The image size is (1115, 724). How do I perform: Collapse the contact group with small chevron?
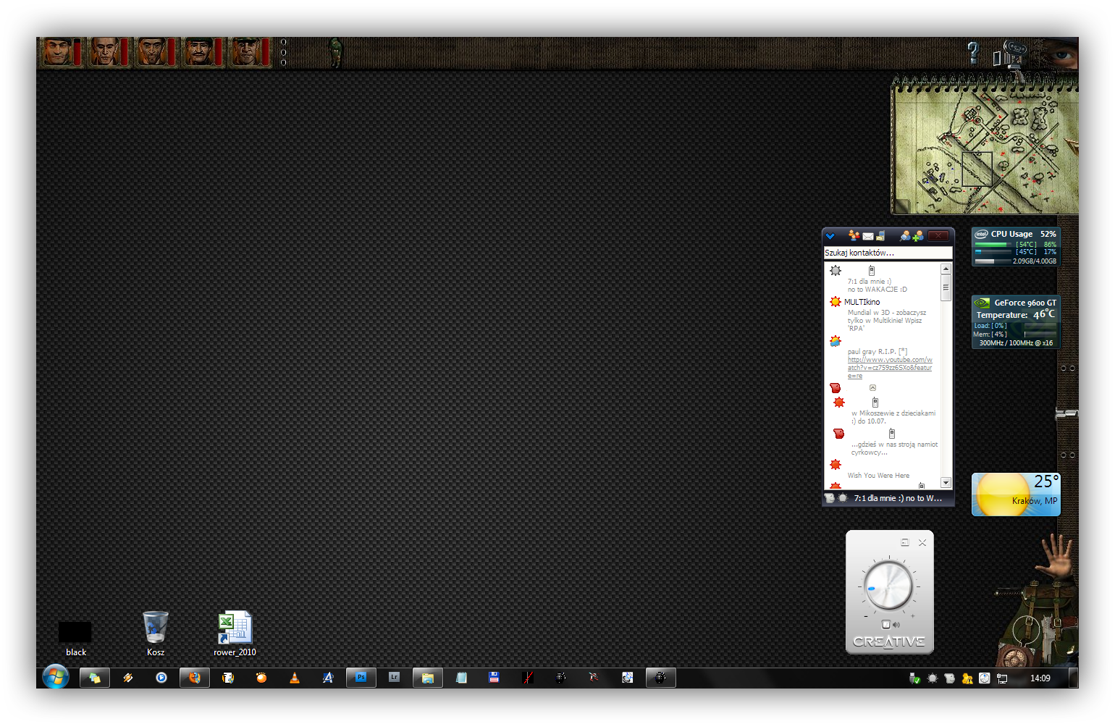click(x=872, y=388)
